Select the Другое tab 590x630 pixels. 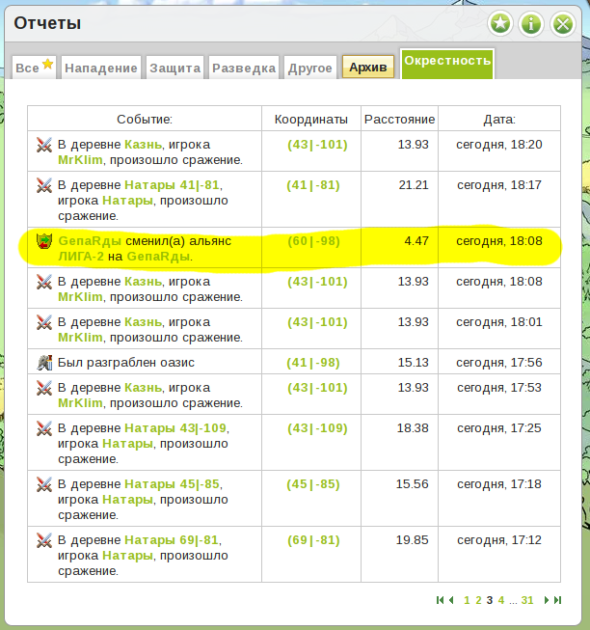[309, 68]
